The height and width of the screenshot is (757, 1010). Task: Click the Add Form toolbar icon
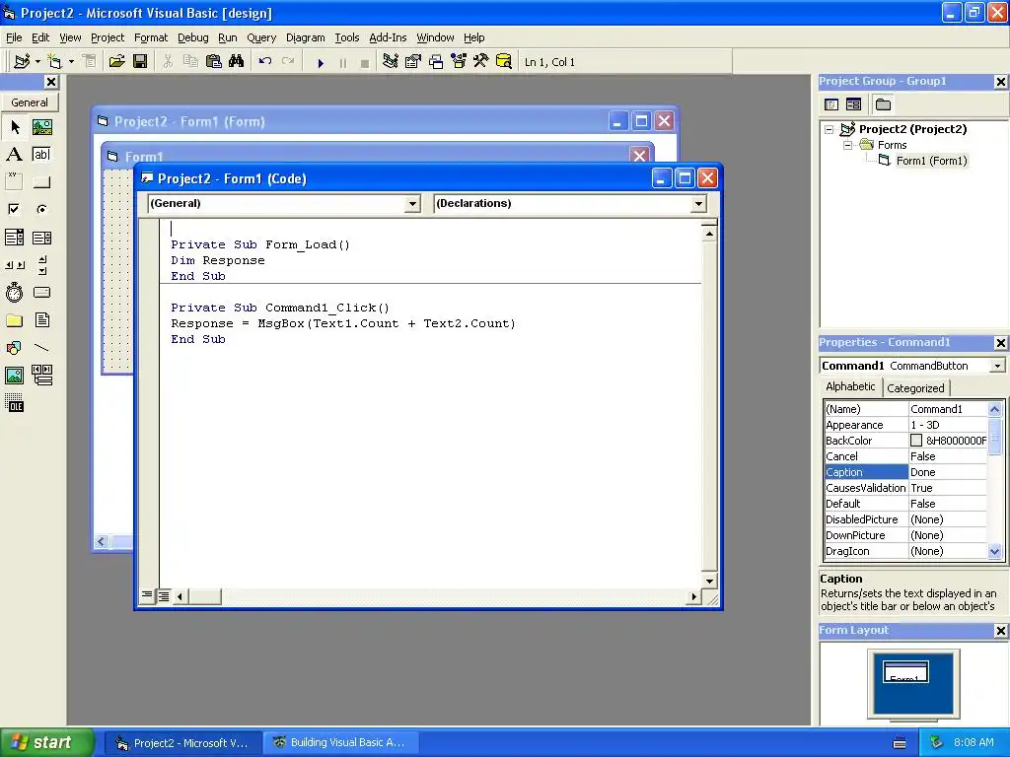click(55, 62)
